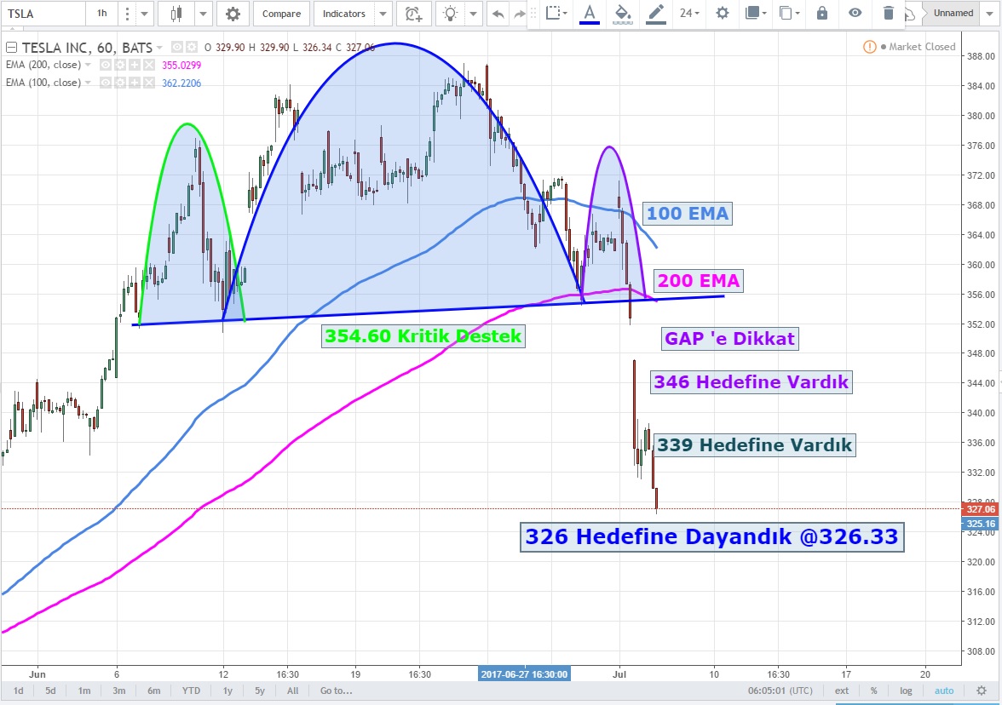Select the 5y time range
Screen dimensions: 1002x705
pyautogui.click(x=259, y=691)
